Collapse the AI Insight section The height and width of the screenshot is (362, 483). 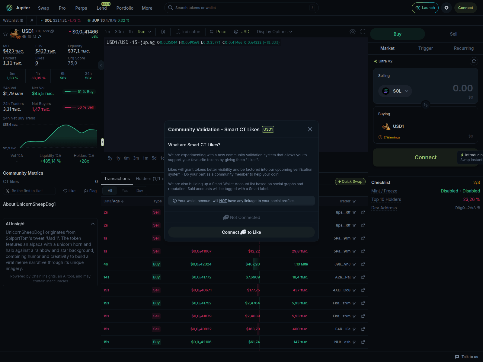pyautogui.click(x=93, y=224)
